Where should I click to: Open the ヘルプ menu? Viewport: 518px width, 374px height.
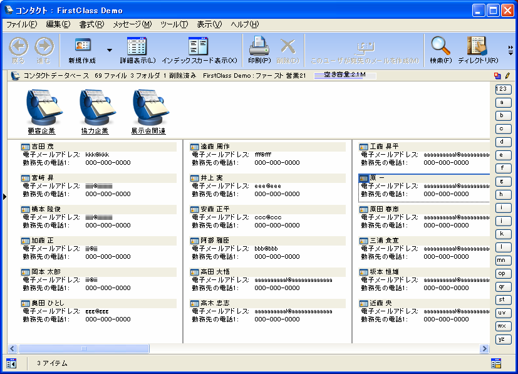245,24
